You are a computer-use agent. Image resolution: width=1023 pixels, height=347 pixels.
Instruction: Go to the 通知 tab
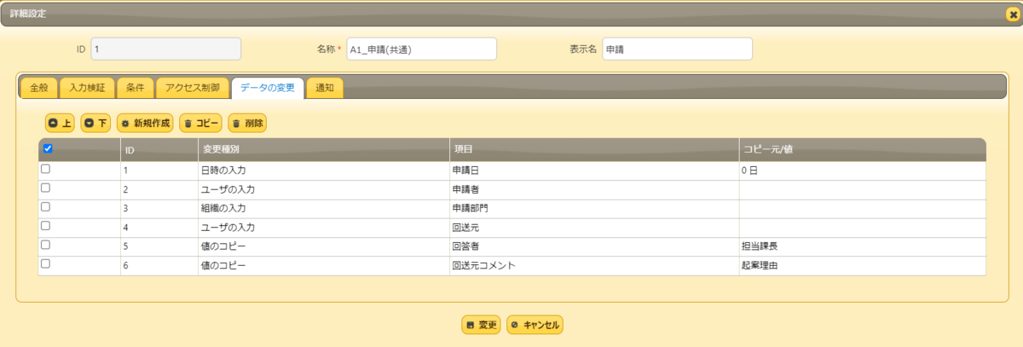pos(325,88)
